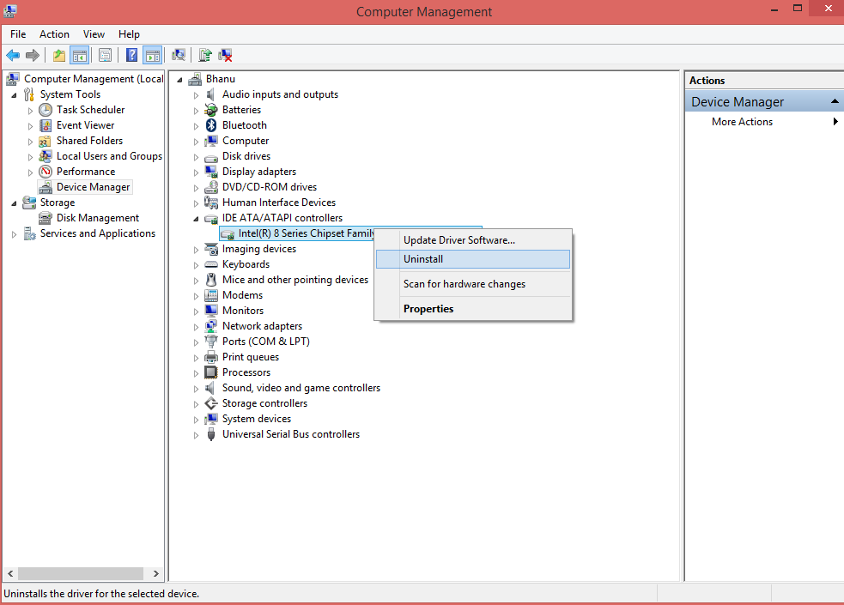Collapse the IDE ATA/ATAPI controllers node
The image size is (844, 605).
point(196,219)
